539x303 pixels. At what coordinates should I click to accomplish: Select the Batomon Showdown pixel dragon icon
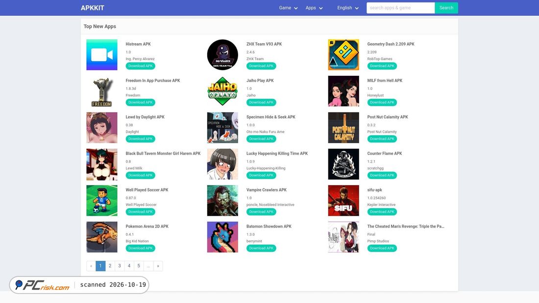(x=222, y=237)
